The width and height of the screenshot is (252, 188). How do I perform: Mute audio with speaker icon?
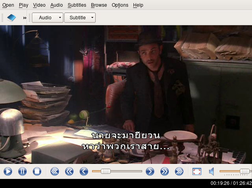tap(211, 171)
